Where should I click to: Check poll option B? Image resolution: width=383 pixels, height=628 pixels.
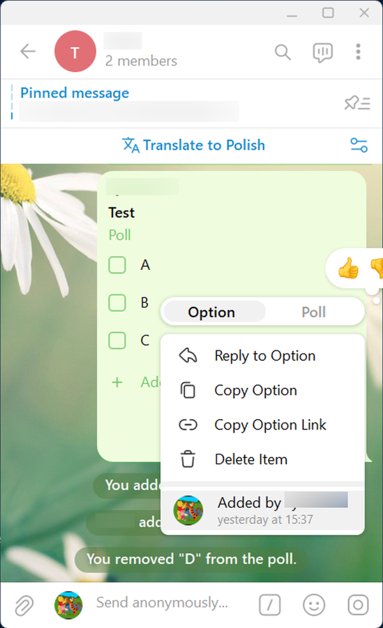(117, 303)
